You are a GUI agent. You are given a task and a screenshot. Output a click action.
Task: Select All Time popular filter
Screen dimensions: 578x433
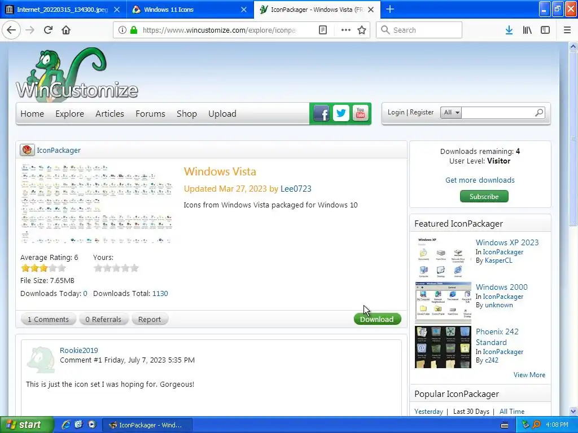[x=511, y=411]
